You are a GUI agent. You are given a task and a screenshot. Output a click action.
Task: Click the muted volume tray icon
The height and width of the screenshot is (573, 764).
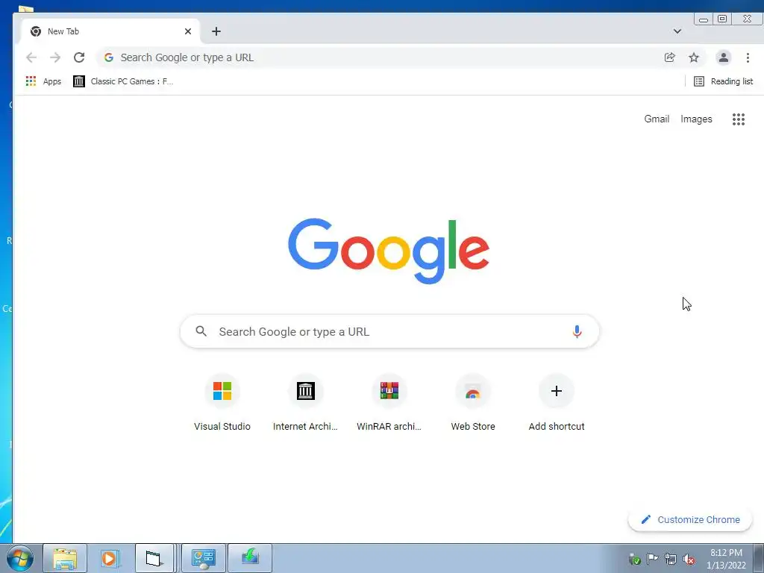[689, 560]
